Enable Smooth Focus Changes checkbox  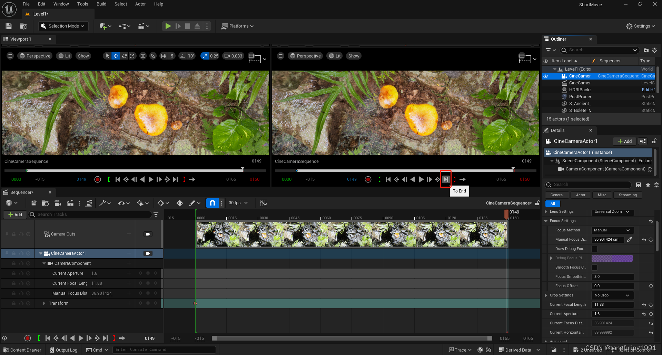point(594,268)
